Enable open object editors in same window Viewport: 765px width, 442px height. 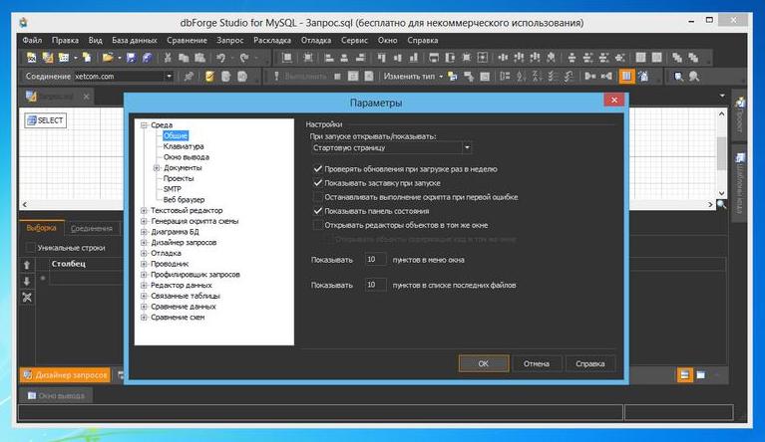click(x=317, y=225)
